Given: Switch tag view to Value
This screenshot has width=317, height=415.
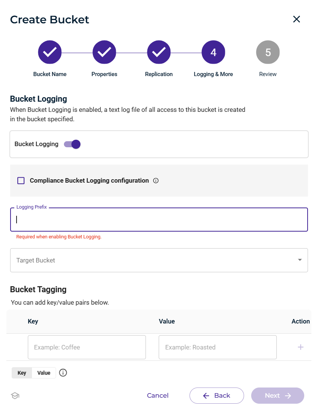Looking at the screenshot, I should (x=44, y=373).
